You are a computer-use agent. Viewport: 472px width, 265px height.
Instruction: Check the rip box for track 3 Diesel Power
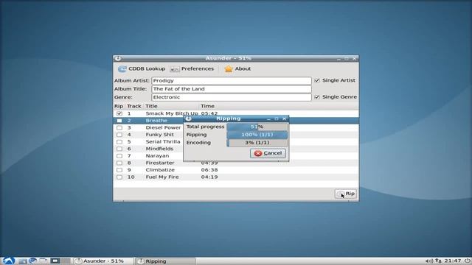[x=119, y=127]
